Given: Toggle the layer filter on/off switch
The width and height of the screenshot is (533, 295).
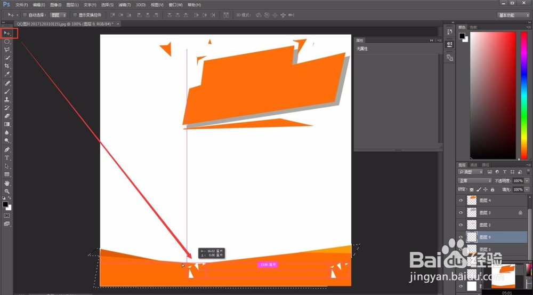Looking at the screenshot, I should pyautogui.click(x=528, y=172).
